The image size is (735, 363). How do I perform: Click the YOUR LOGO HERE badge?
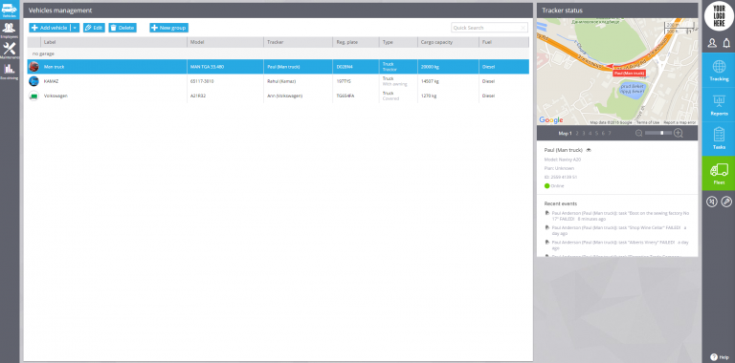(719, 16)
